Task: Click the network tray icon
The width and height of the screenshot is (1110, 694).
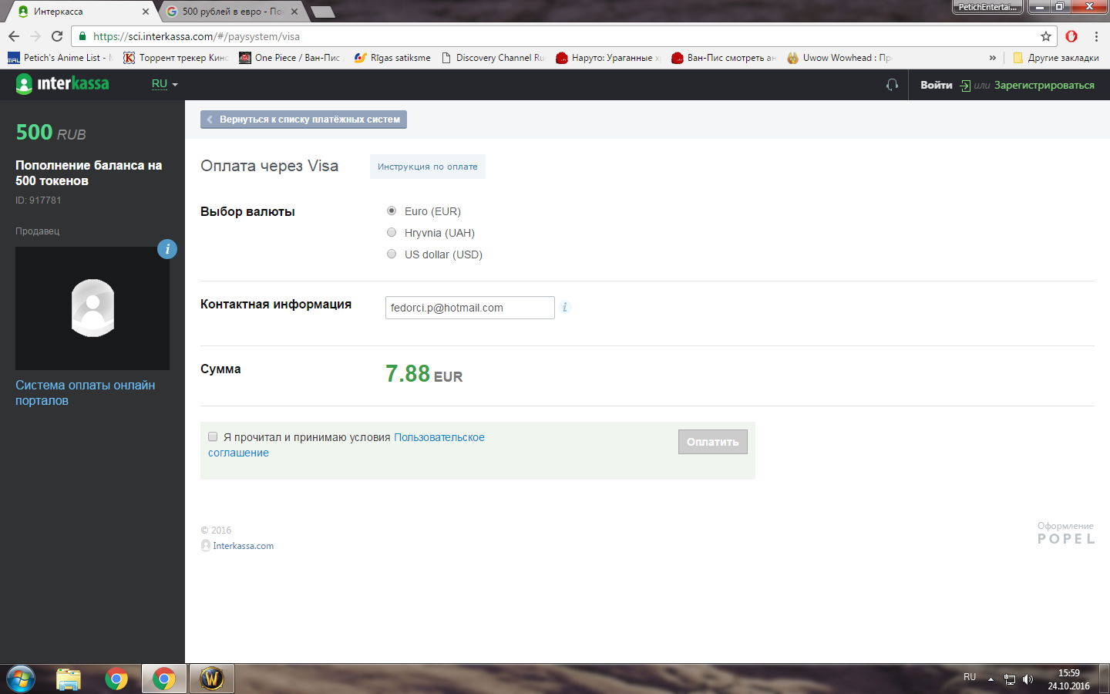Action: pos(1010,679)
